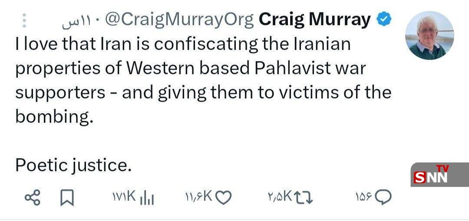Open replies via the speech bubble icon
Screen dimensions: 469x221
[x=383, y=198]
